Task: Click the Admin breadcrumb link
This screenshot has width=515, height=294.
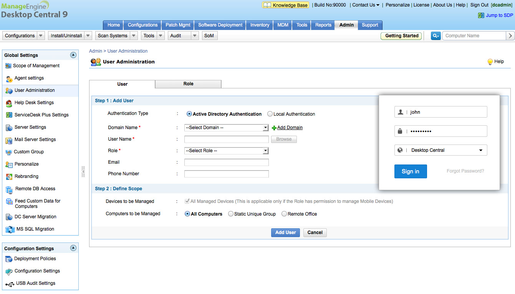Action: (96, 51)
